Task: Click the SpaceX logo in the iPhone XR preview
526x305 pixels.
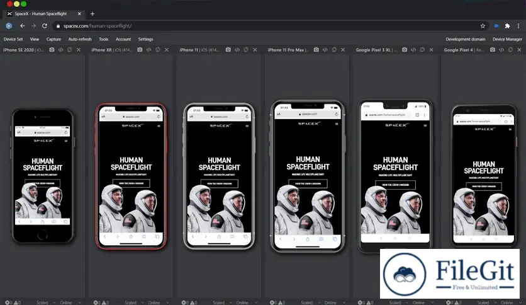Action: tap(132, 125)
